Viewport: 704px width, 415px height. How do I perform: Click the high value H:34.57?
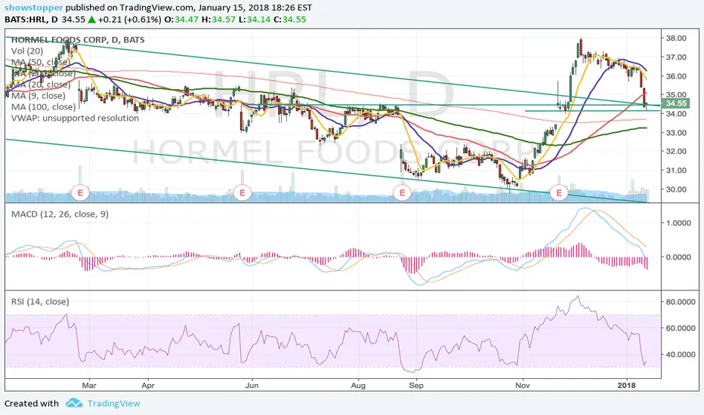(x=218, y=20)
